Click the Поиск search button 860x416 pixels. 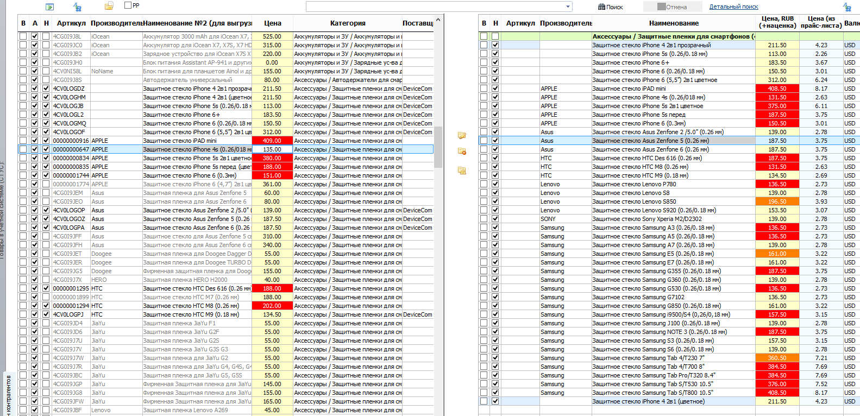[x=611, y=7]
